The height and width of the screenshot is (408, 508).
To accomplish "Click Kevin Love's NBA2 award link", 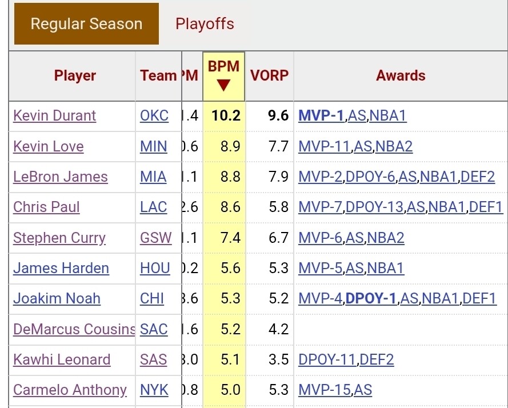I will [394, 146].
